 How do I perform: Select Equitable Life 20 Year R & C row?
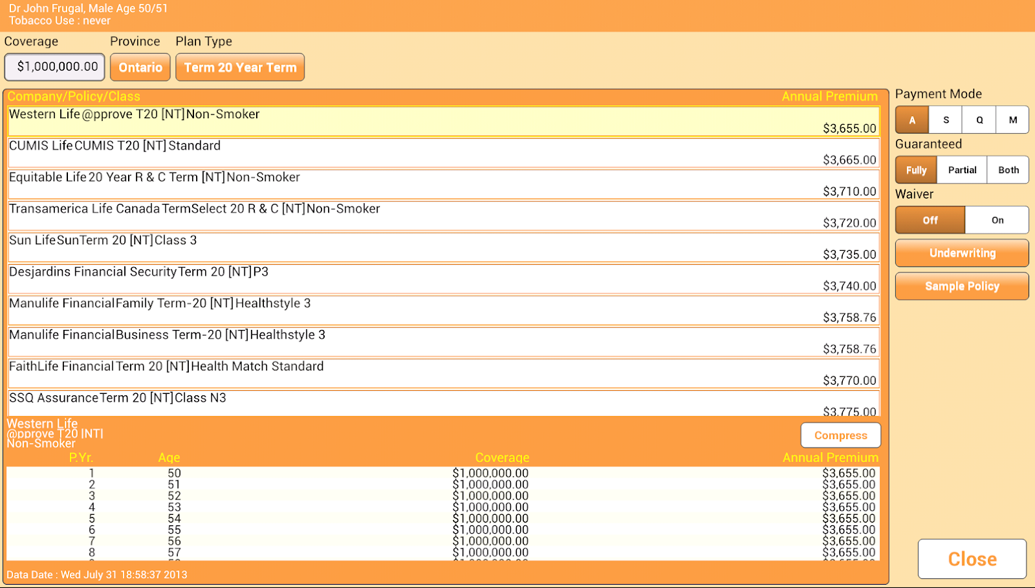click(444, 184)
